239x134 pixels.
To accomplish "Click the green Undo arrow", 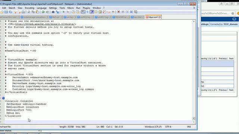I will coord(43,12).
